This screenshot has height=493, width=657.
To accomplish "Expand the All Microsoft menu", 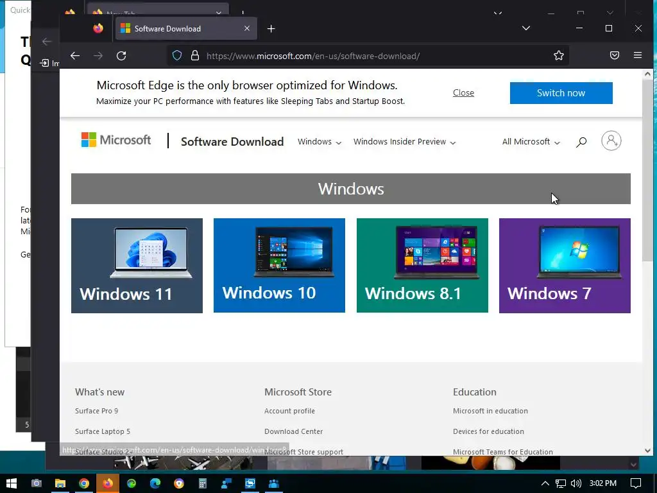I will click(531, 142).
